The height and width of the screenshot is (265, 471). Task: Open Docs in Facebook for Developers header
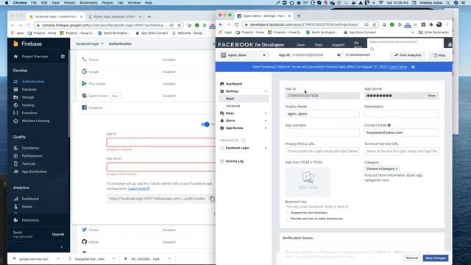(x=301, y=45)
